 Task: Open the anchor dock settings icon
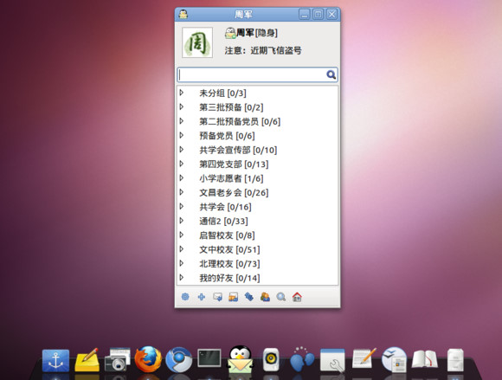(55, 360)
